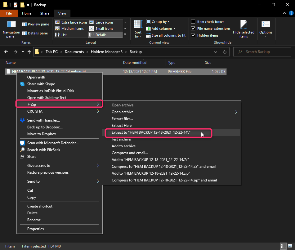The width and height of the screenshot is (295, 250).
Task: Choose Test archive
Action: [x=171, y=139]
